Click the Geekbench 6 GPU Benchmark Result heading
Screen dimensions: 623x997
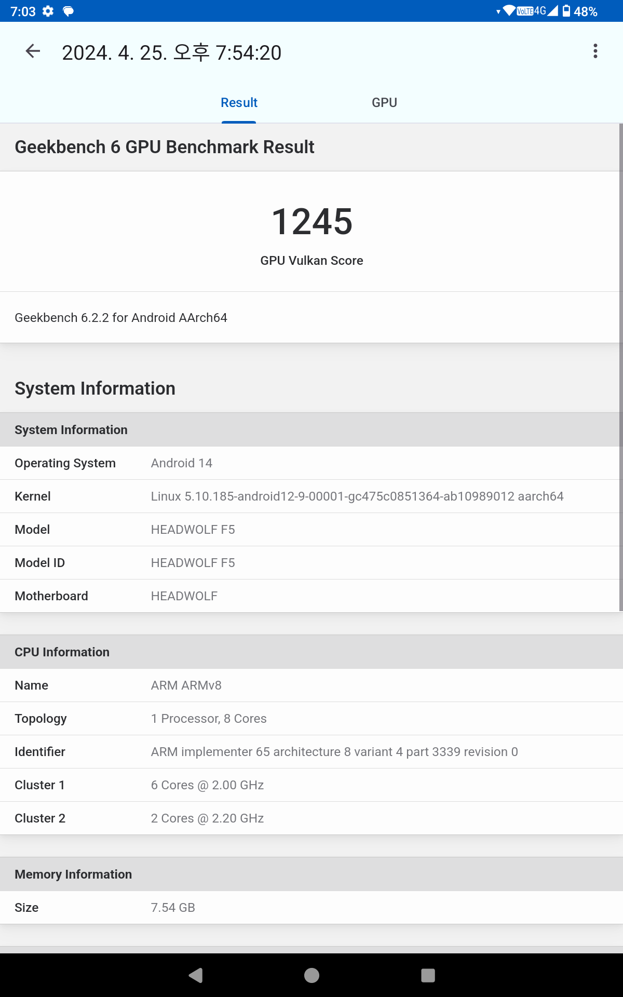pos(165,147)
